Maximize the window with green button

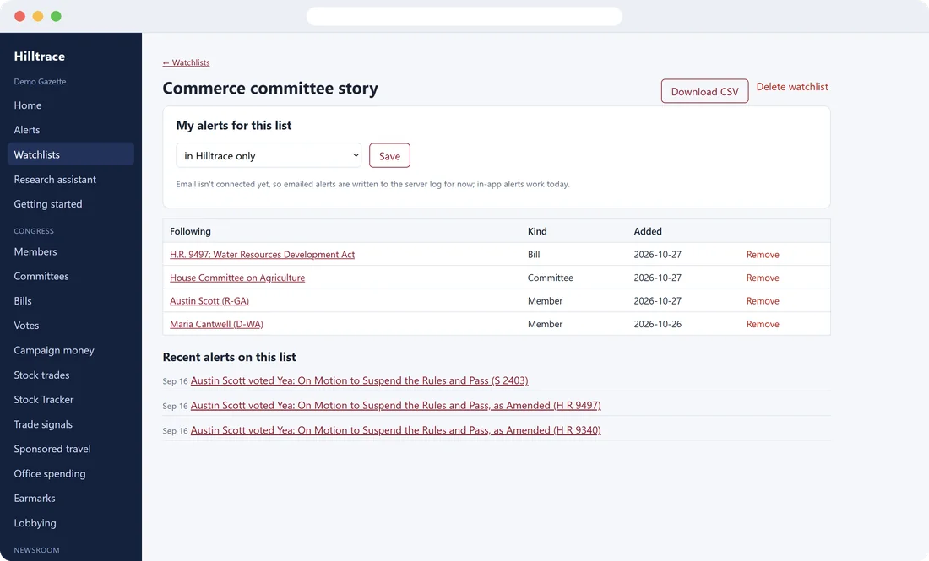click(56, 16)
